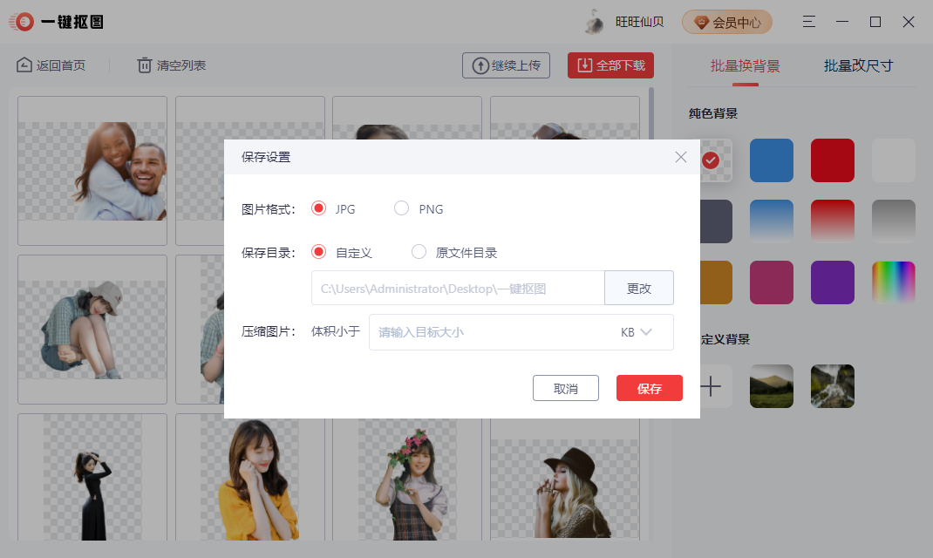Click 更改 to change save path

639,288
